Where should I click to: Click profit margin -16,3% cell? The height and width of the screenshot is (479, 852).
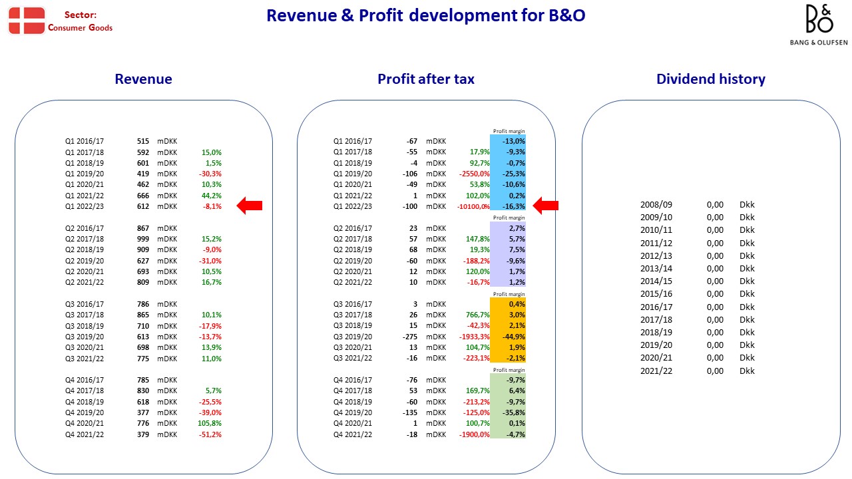click(508, 206)
